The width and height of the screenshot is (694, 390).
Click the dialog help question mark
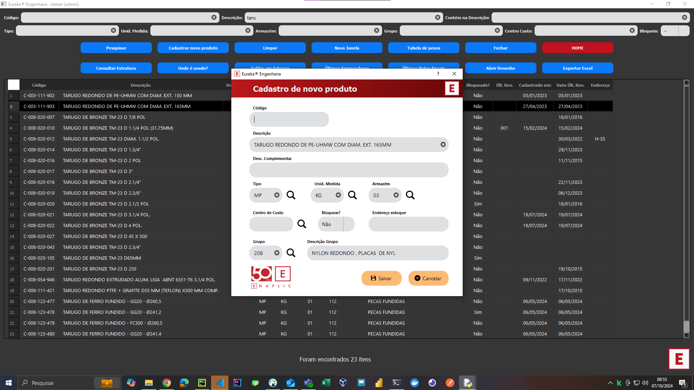pos(438,74)
